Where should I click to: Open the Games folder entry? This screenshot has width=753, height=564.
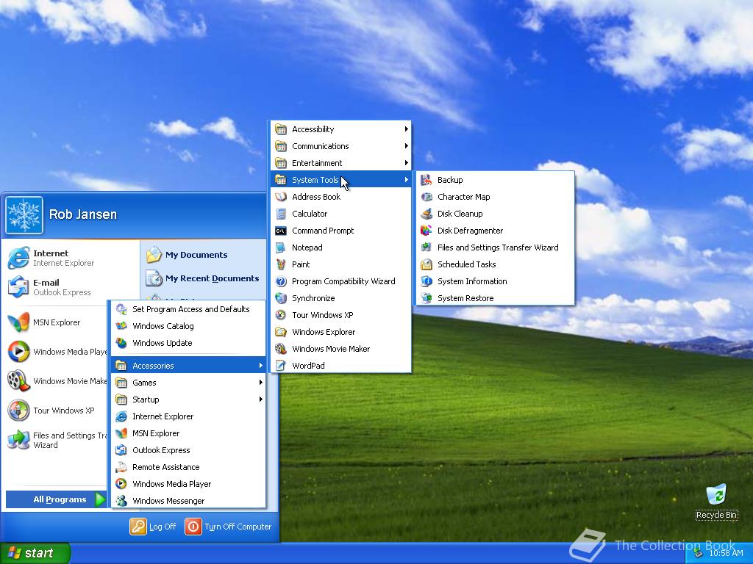[x=188, y=382]
